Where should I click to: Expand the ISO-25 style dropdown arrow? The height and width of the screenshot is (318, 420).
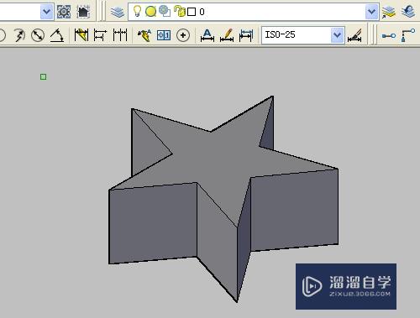click(338, 35)
